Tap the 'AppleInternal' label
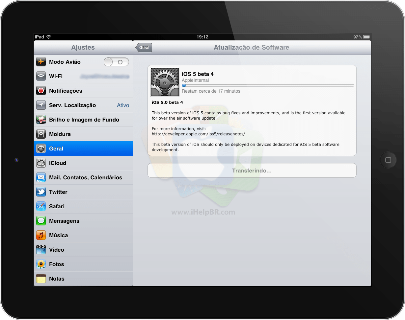The image size is (405, 320). [x=195, y=80]
